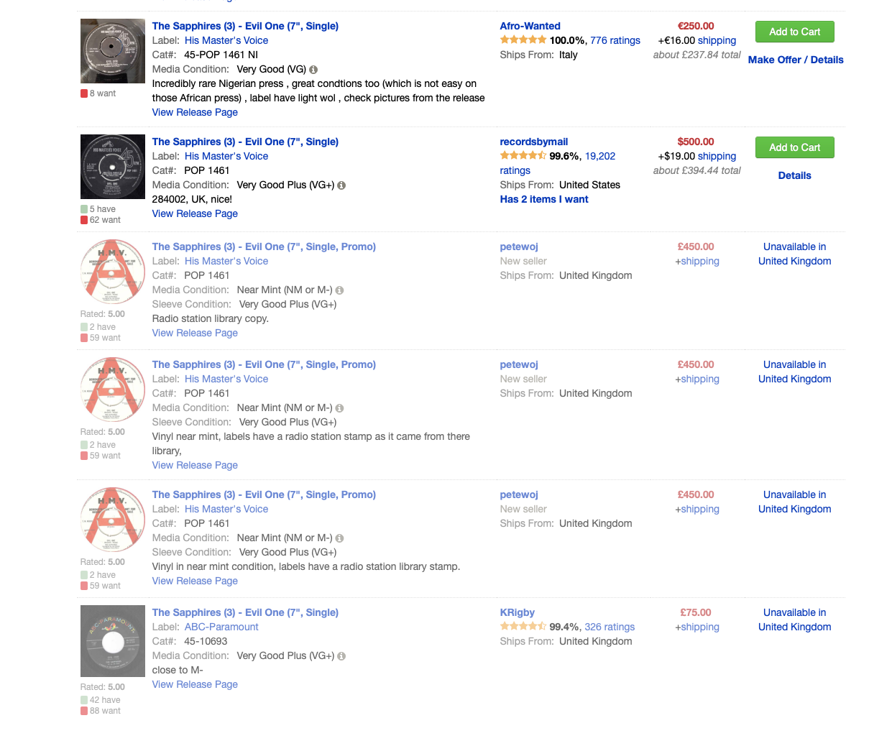Open Make Offer / Details link

pyautogui.click(x=796, y=60)
